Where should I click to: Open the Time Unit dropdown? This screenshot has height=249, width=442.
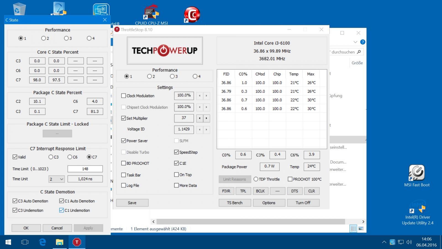click(x=56, y=179)
